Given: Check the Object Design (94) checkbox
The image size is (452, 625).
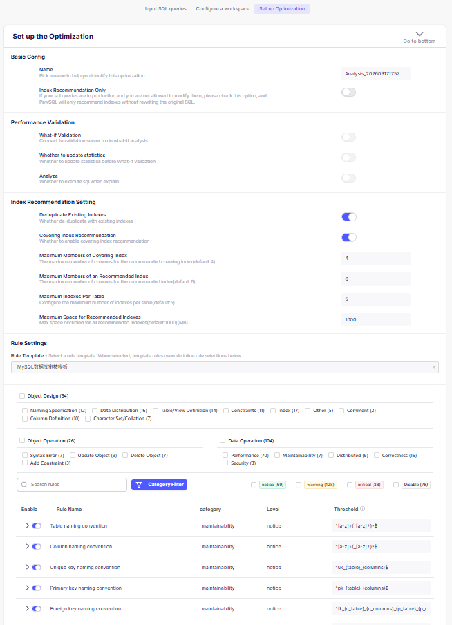Looking at the screenshot, I should (22, 395).
